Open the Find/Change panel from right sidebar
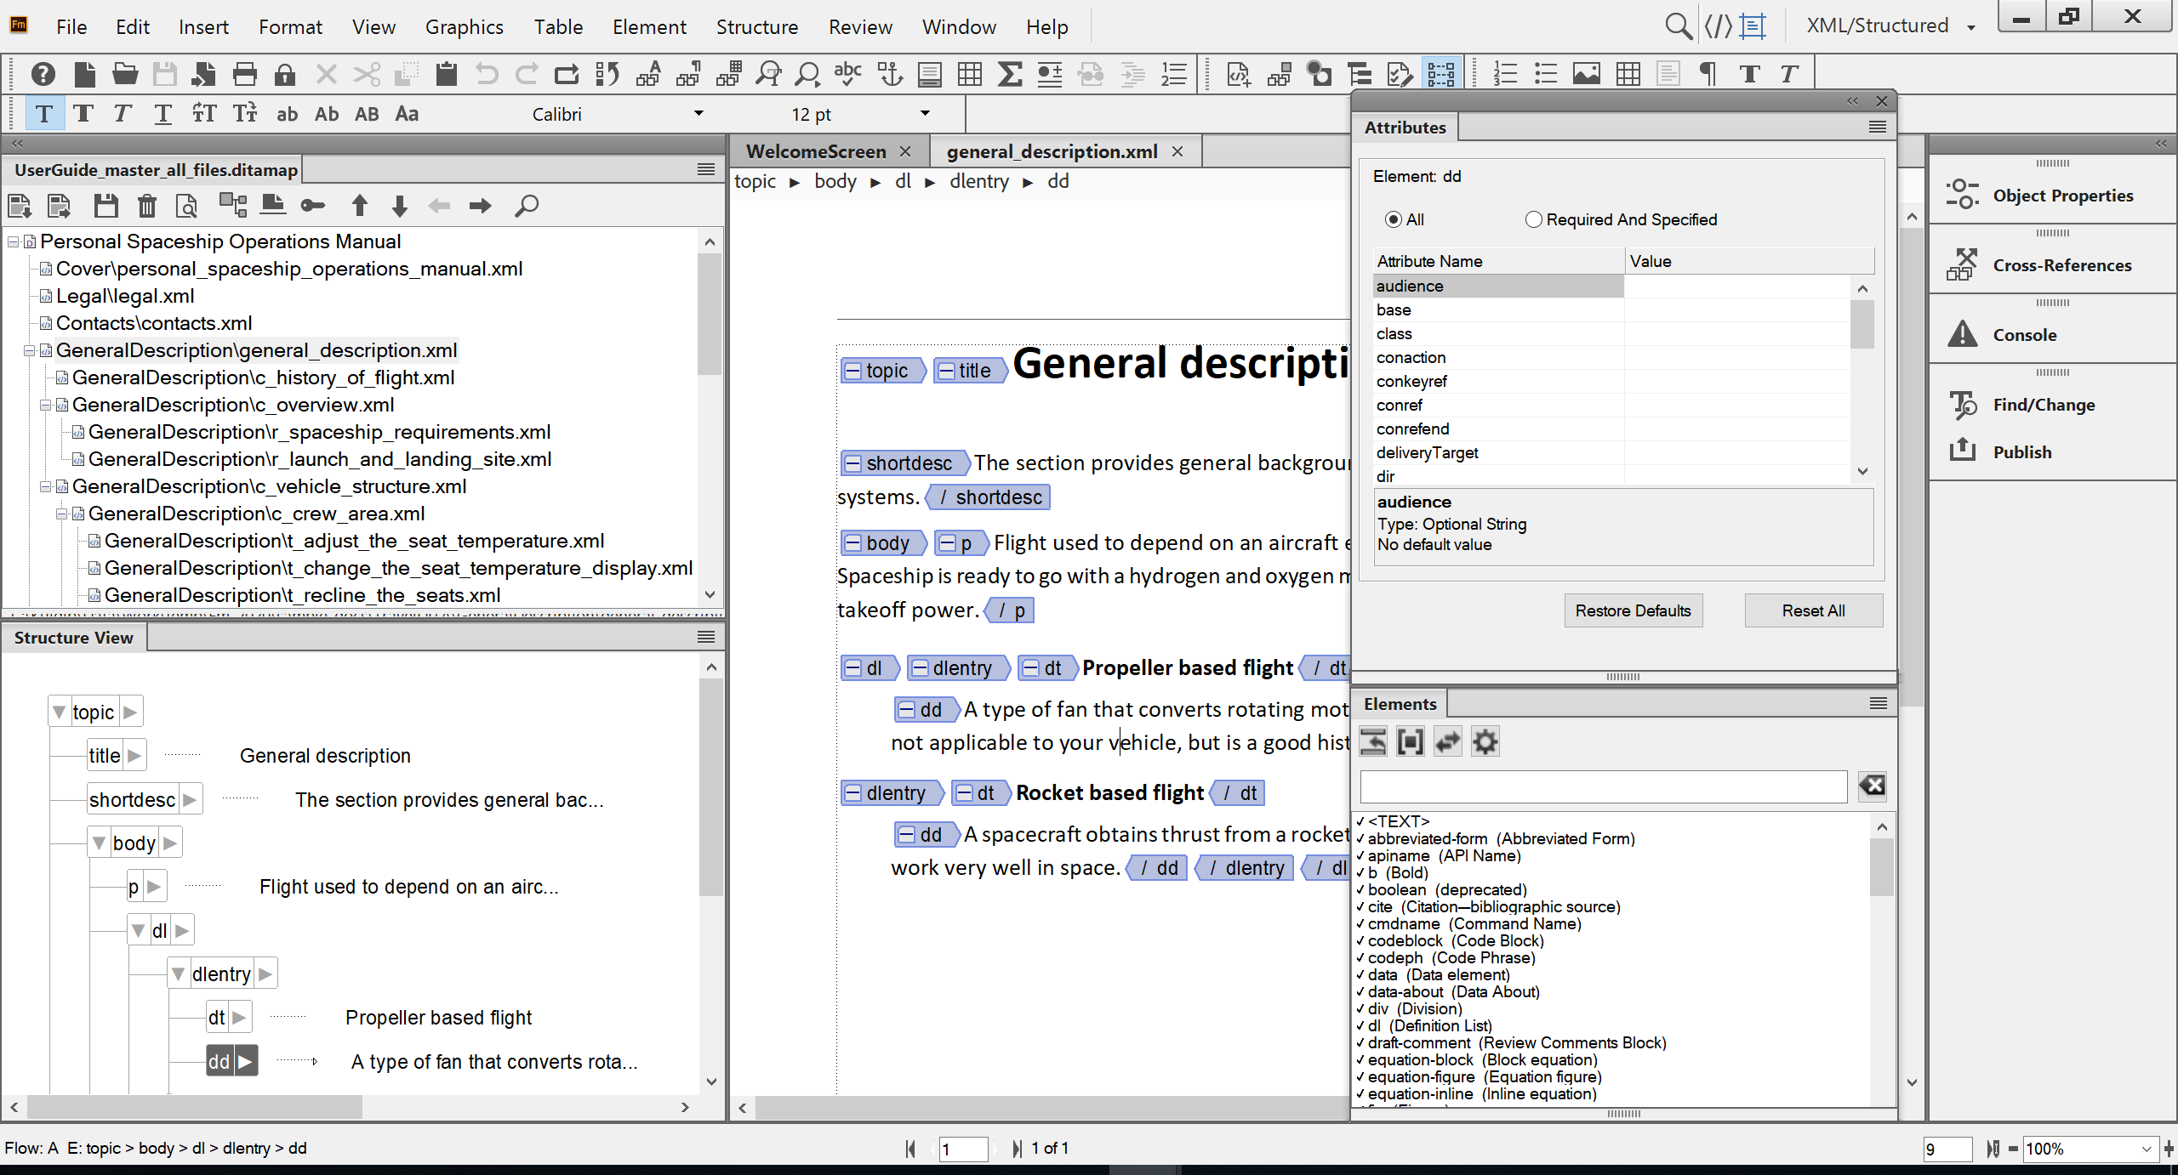Image resolution: width=2178 pixels, height=1175 pixels. [x=2045, y=405]
